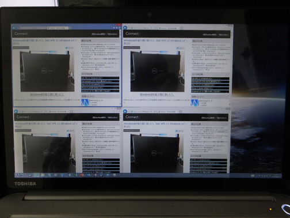Image resolution: width=290 pixels, height=218 pixels.
Task: Click the vertical scrollbar of top-left window
Action: coord(120,67)
